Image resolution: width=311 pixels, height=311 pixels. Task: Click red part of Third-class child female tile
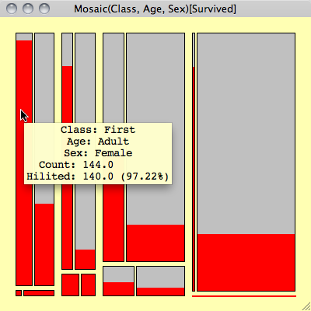click(118, 288)
